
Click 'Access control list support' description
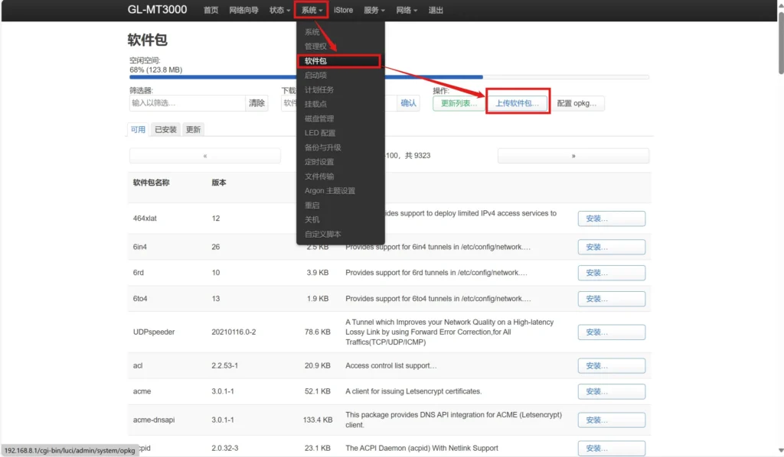tap(391, 365)
